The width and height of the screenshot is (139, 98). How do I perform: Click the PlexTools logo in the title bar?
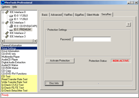(3, 2)
